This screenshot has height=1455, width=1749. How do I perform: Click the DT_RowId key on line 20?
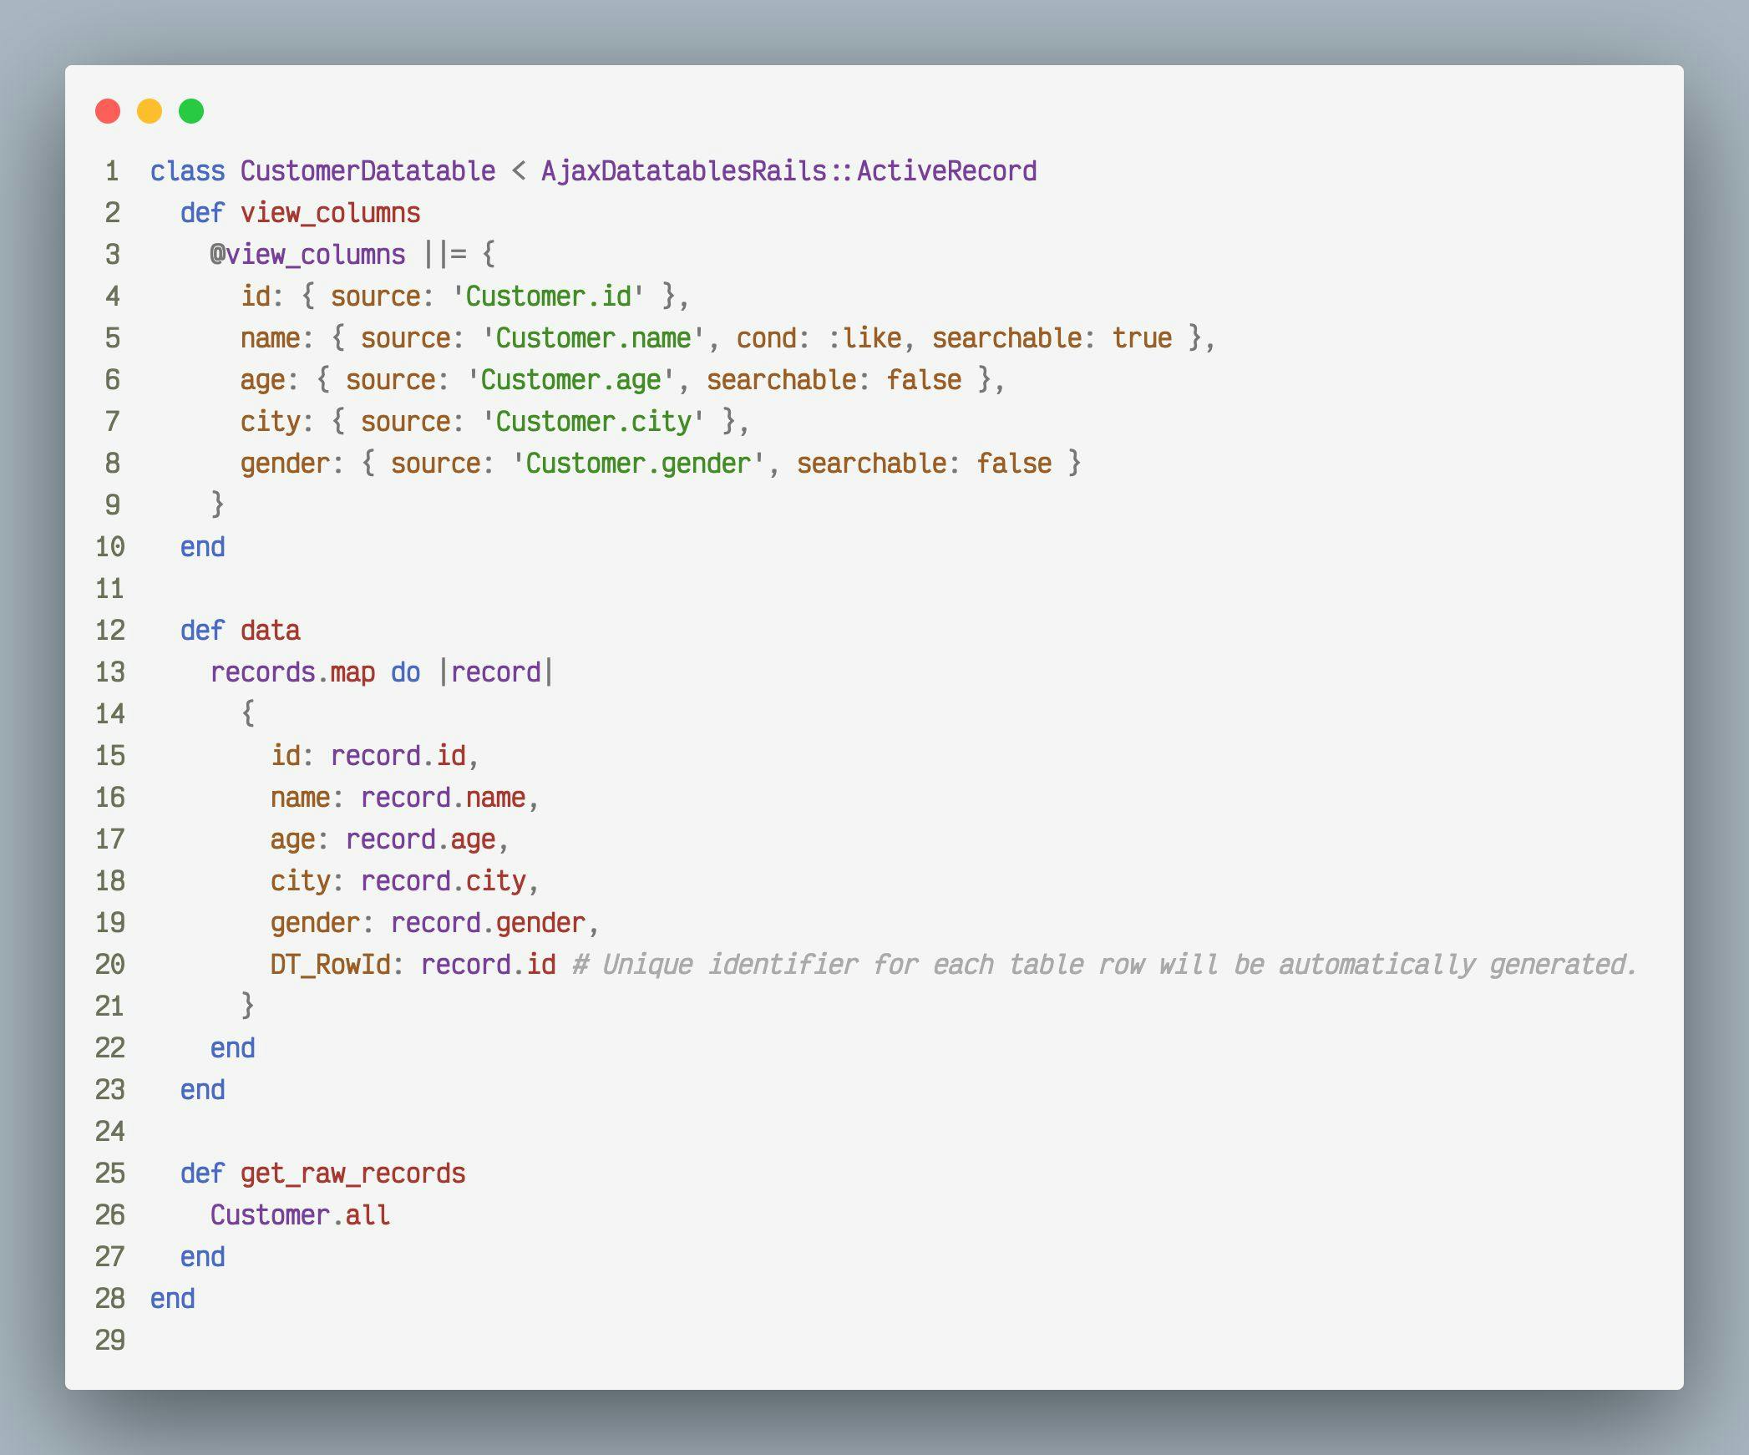[330, 965]
